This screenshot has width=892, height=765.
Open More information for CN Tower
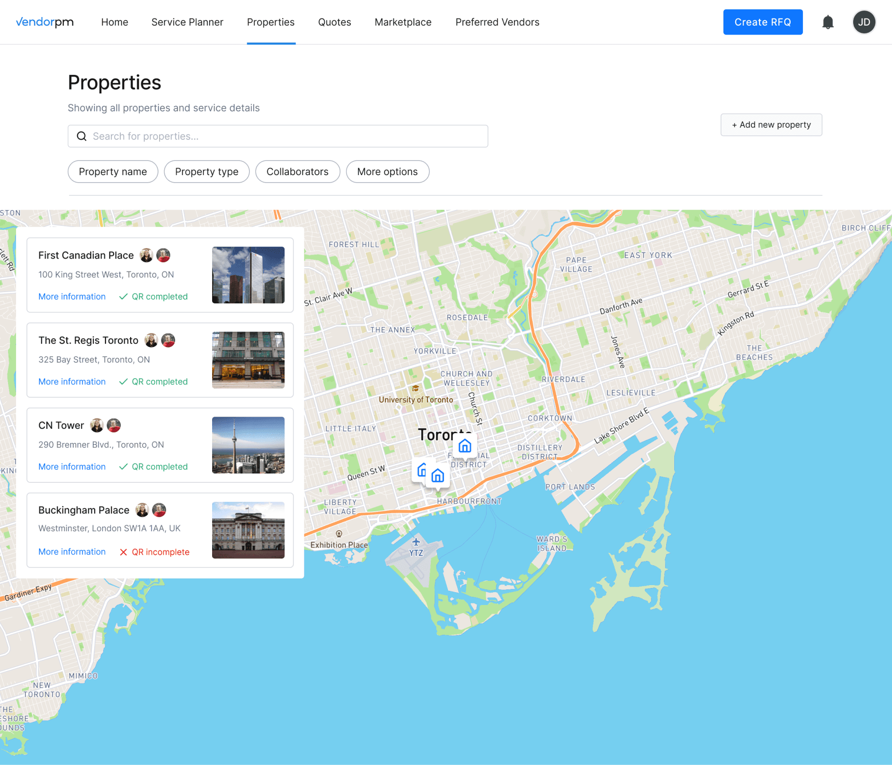(x=72, y=467)
